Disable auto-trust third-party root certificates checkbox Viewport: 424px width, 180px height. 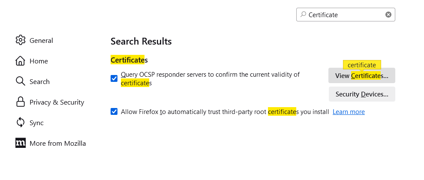pos(114,112)
